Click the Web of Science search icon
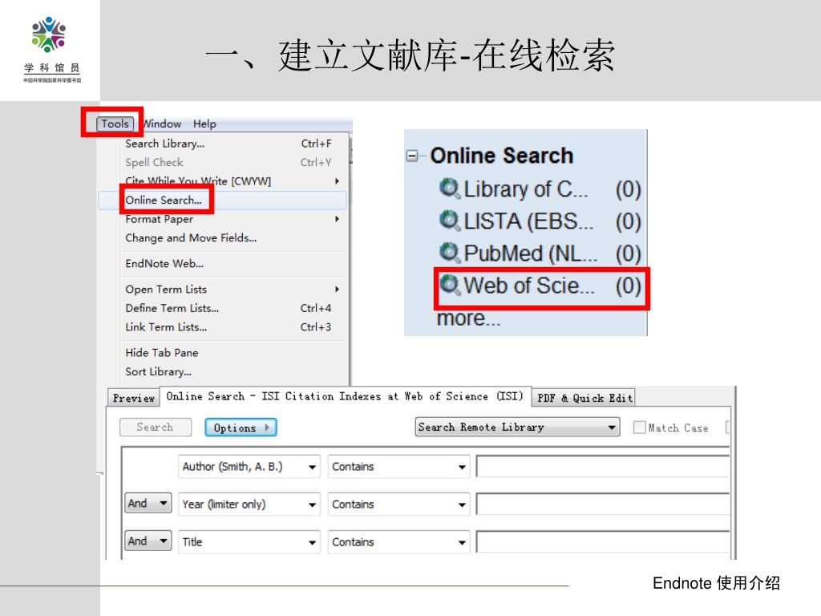The height and width of the screenshot is (616, 821). click(449, 285)
